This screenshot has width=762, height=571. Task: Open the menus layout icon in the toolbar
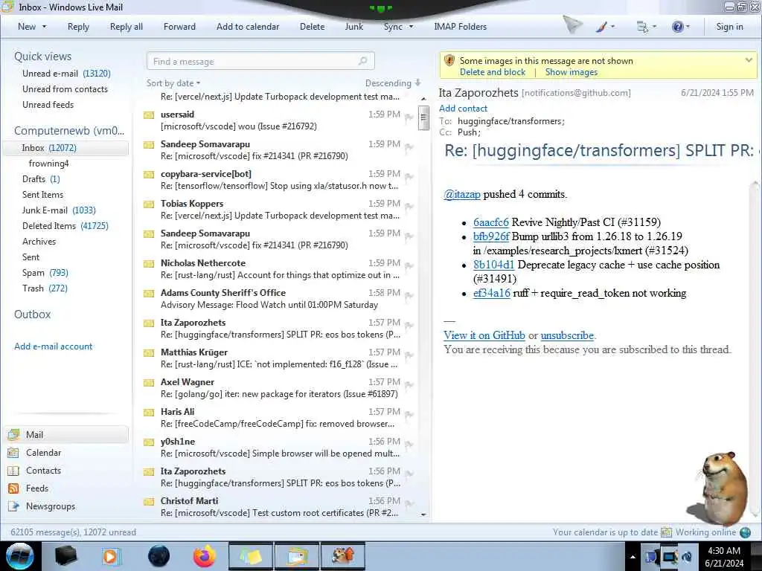642,27
